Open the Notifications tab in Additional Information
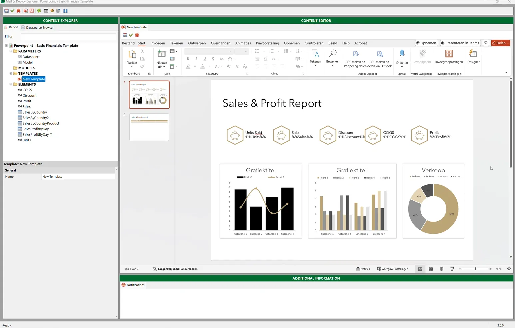515x328 pixels. tap(133, 285)
